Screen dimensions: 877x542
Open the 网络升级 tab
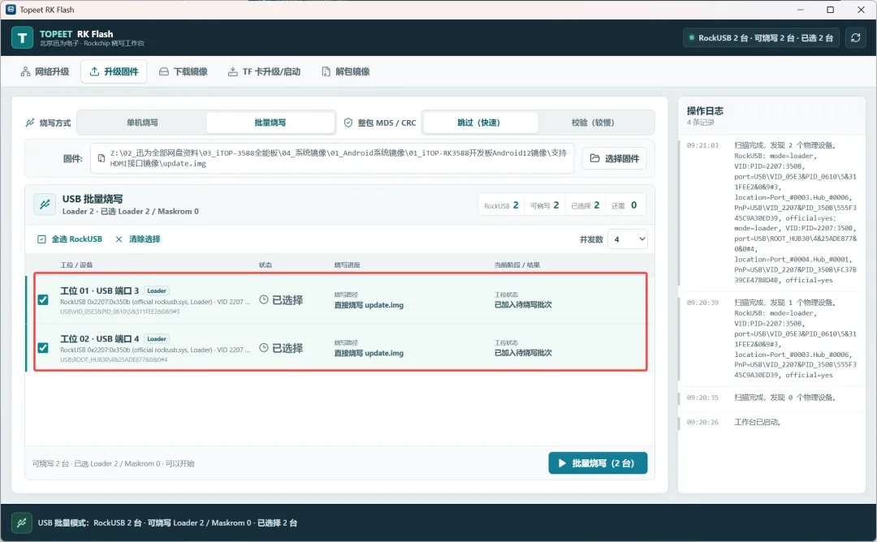click(x=45, y=71)
